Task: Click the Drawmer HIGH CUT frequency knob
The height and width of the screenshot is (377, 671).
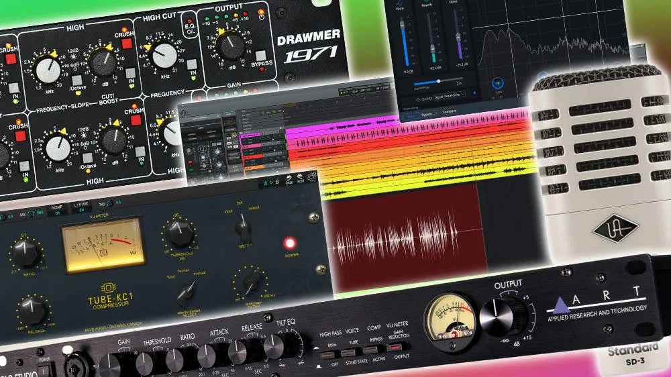Action: click(x=164, y=56)
